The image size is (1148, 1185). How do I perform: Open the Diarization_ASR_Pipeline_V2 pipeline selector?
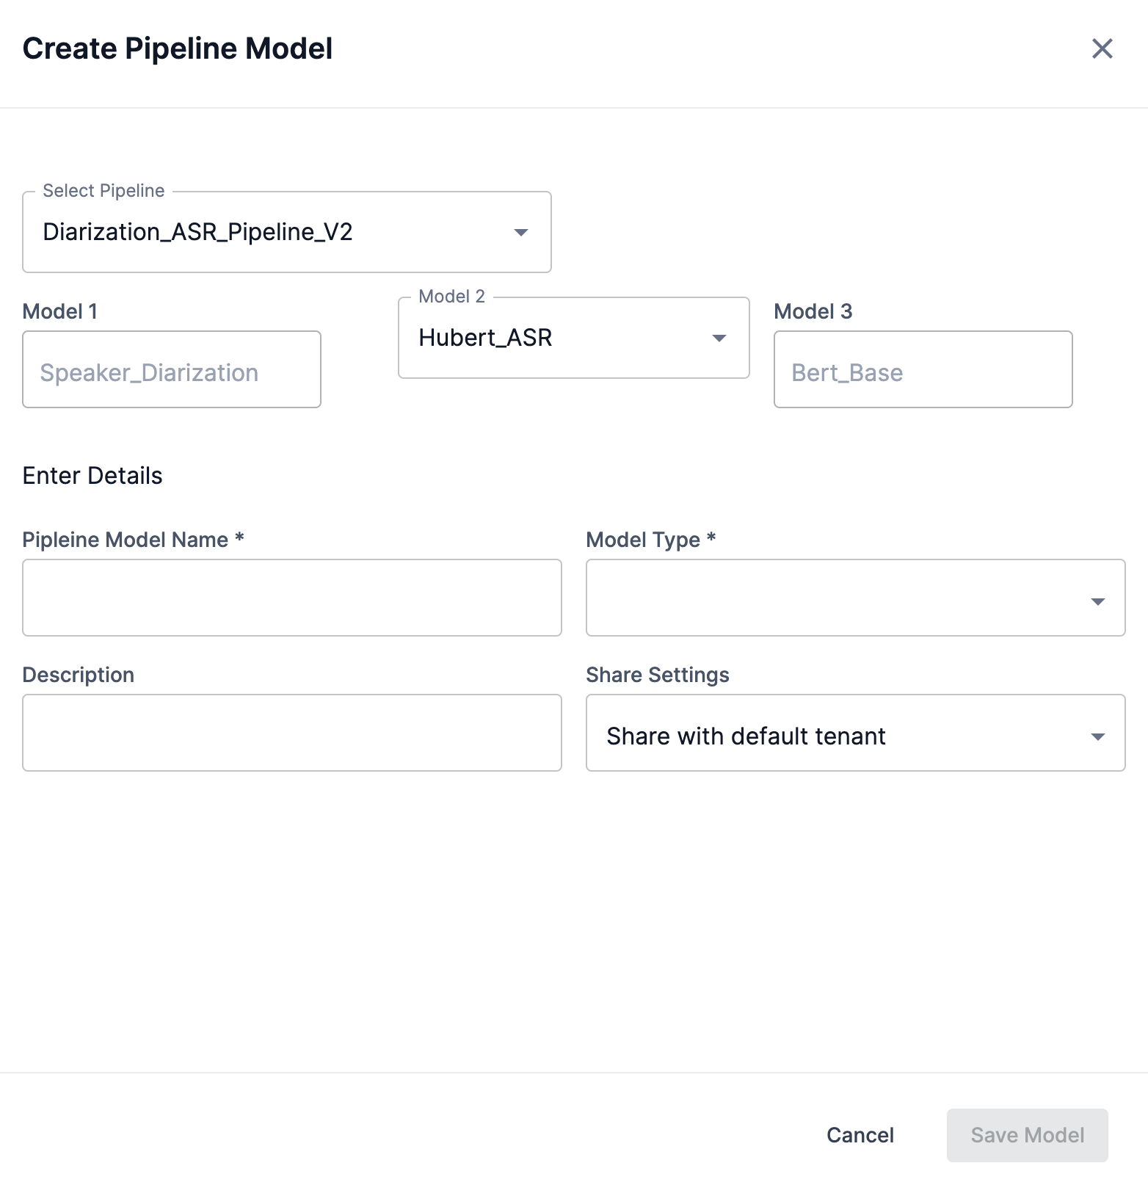[x=286, y=231]
